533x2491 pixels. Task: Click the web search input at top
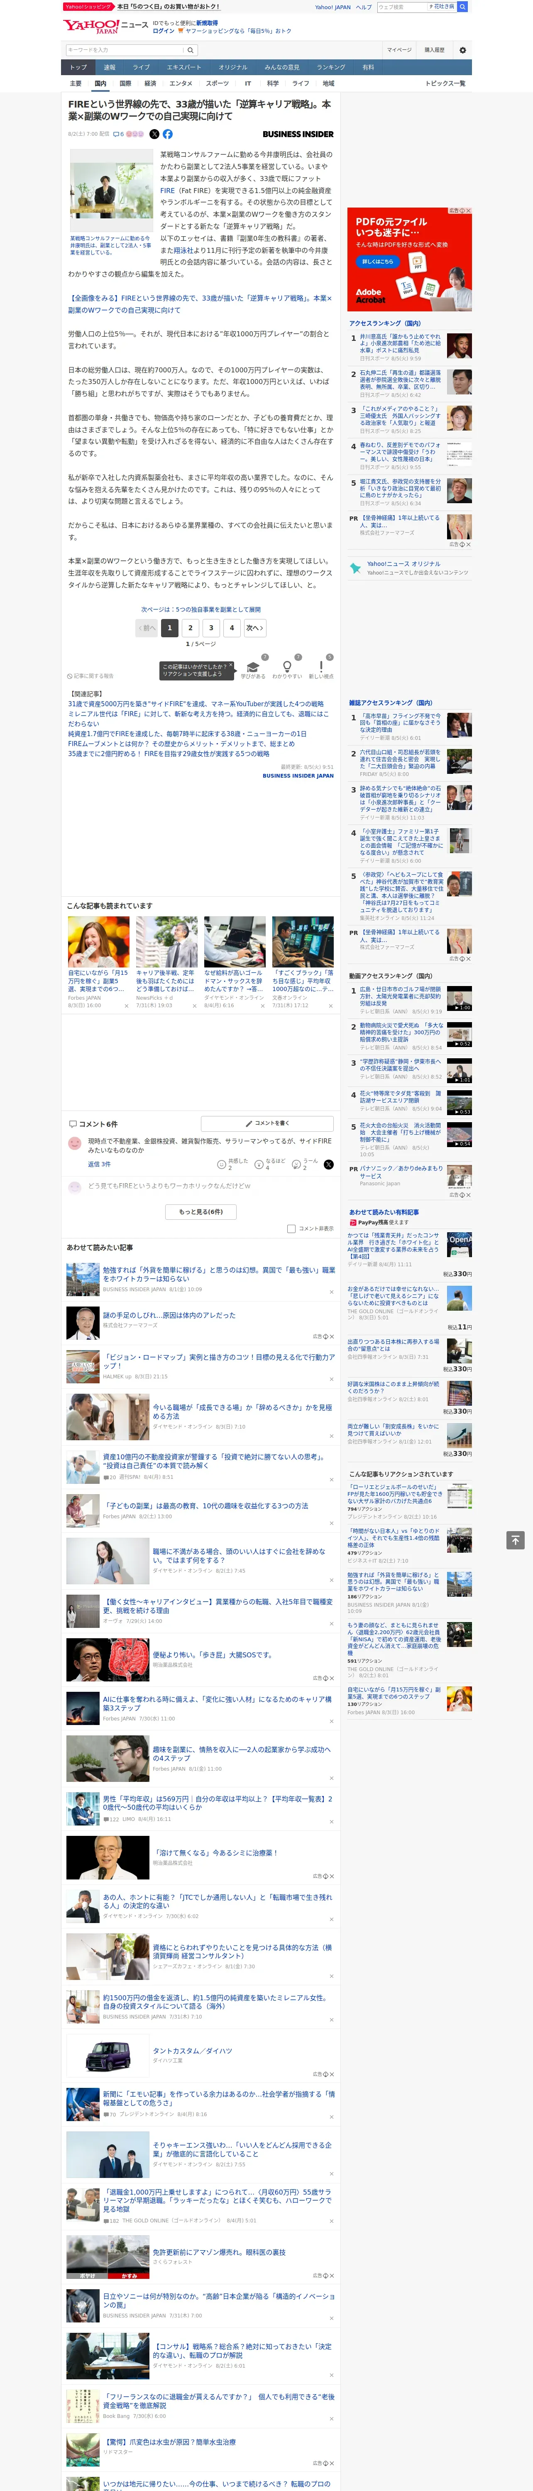(x=402, y=7)
